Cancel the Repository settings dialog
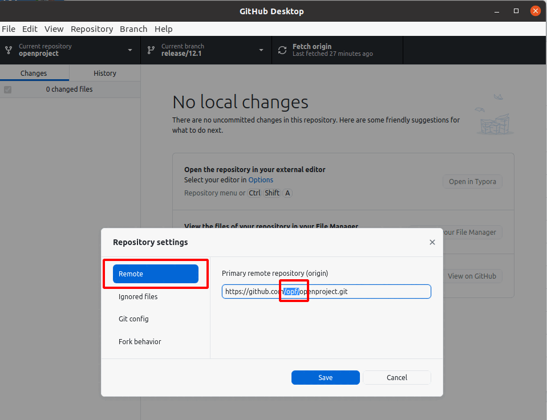 click(x=396, y=377)
